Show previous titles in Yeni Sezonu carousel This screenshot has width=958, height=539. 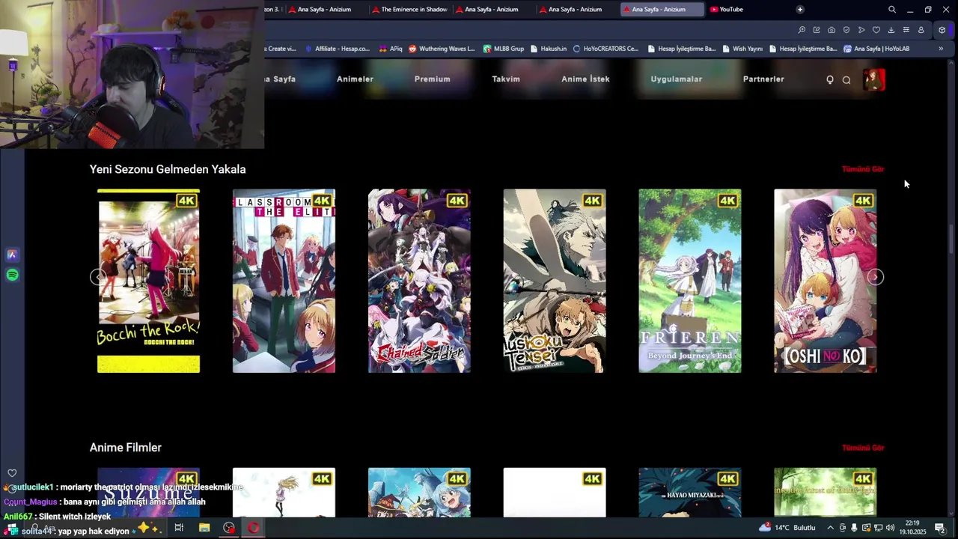click(x=98, y=277)
